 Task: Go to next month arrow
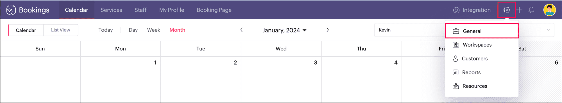[327, 30]
